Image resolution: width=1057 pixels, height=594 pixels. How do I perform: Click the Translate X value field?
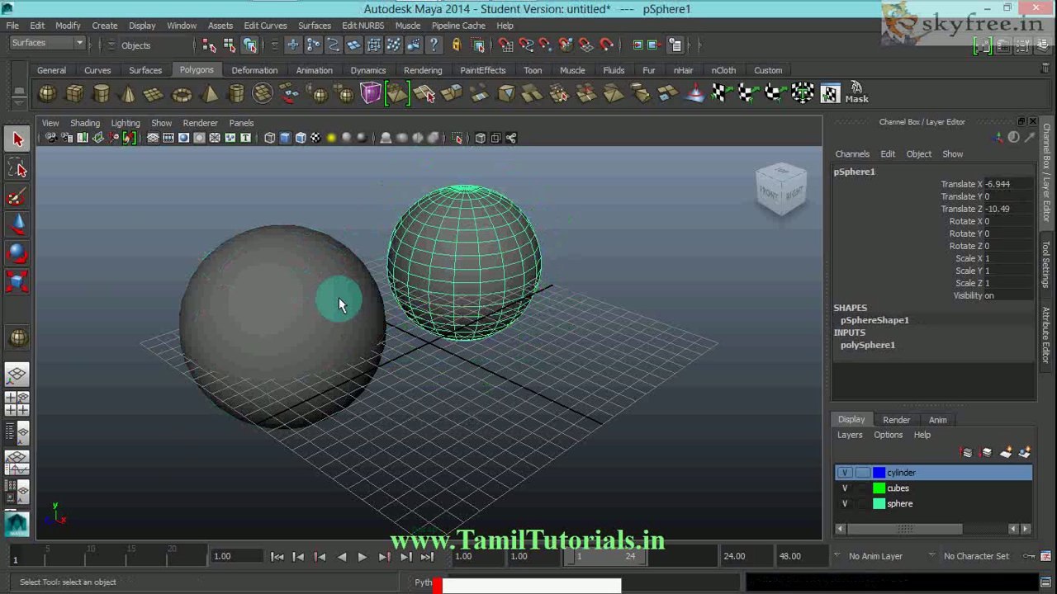click(1007, 184)
